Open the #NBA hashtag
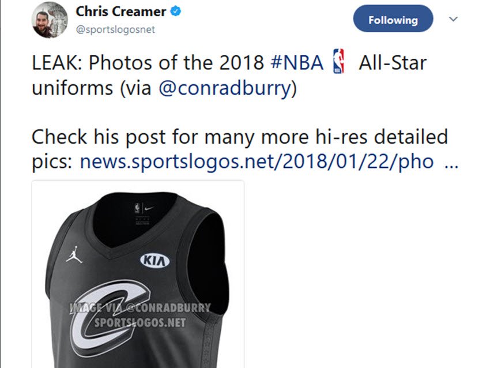The width and height of the screenshot is (490, 368). [x=296, y=63]
